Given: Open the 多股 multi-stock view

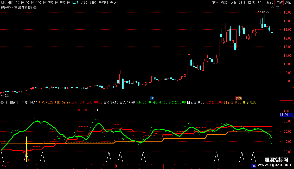Looking at the screenshot, I should 233,2.
